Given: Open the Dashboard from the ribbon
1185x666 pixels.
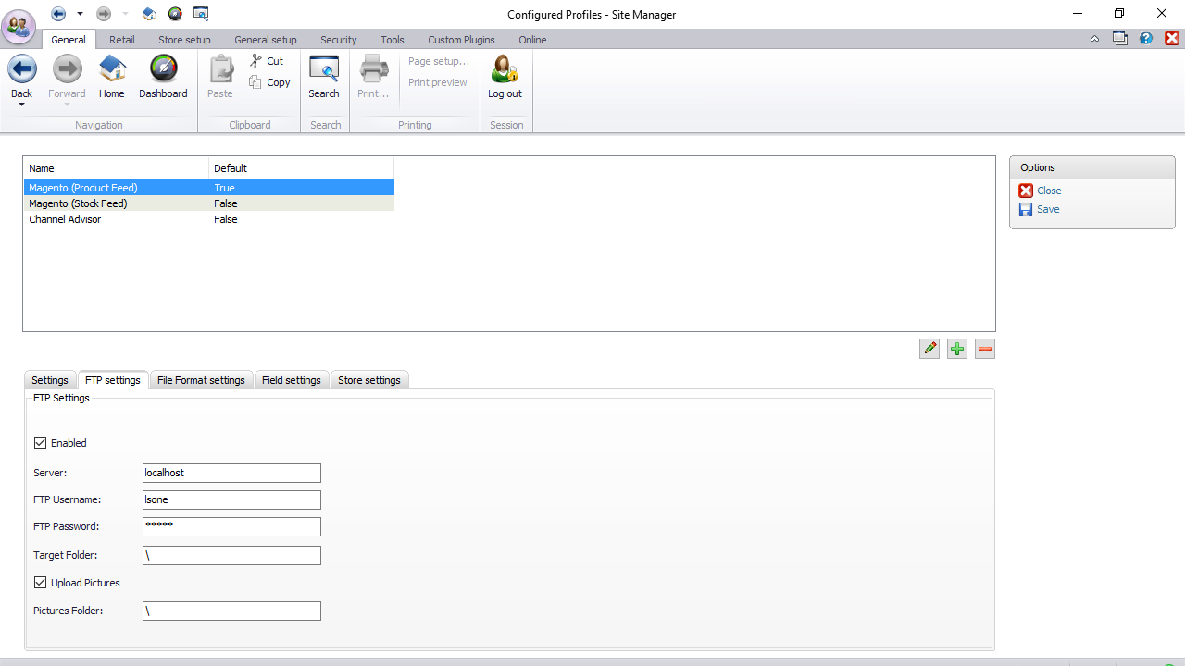Looking at the screenshot, I should click(x=163, y=70).
